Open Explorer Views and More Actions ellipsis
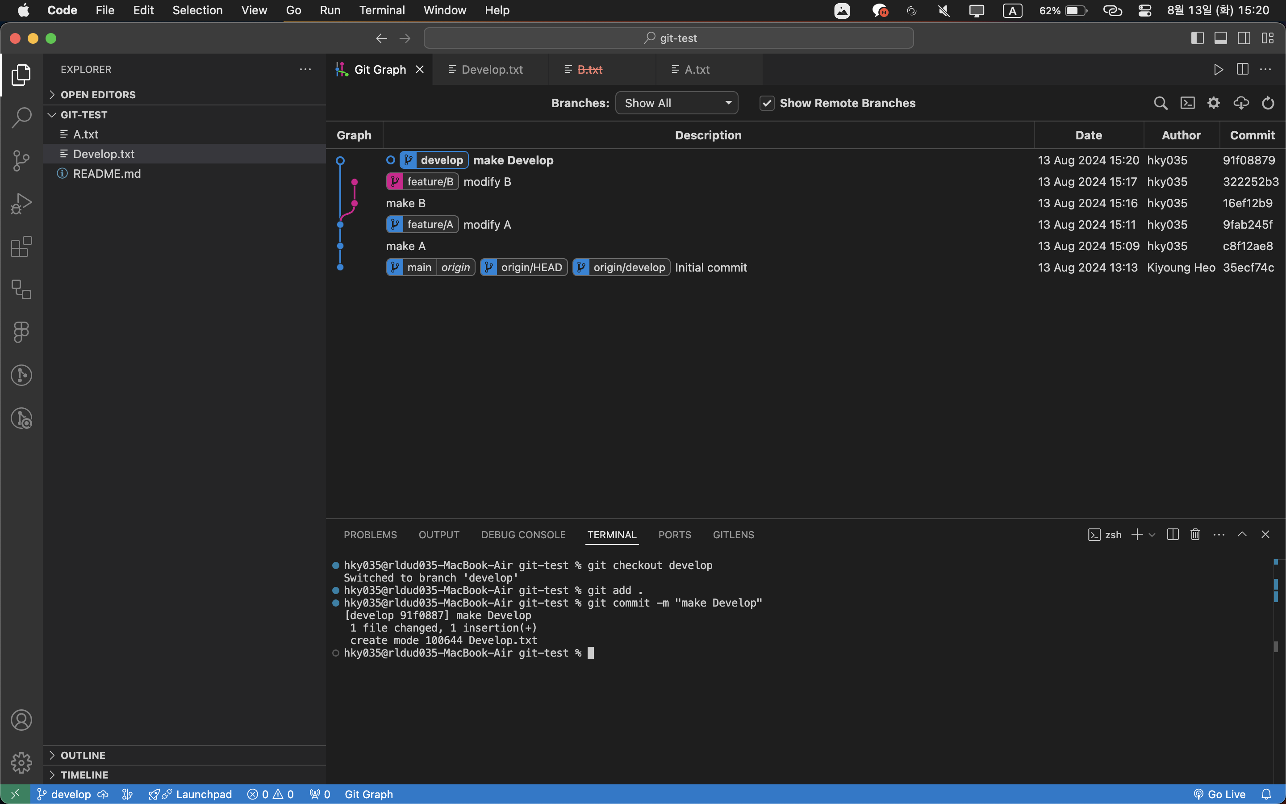Viewport: 1286px width, 804px height. point(305,70)
